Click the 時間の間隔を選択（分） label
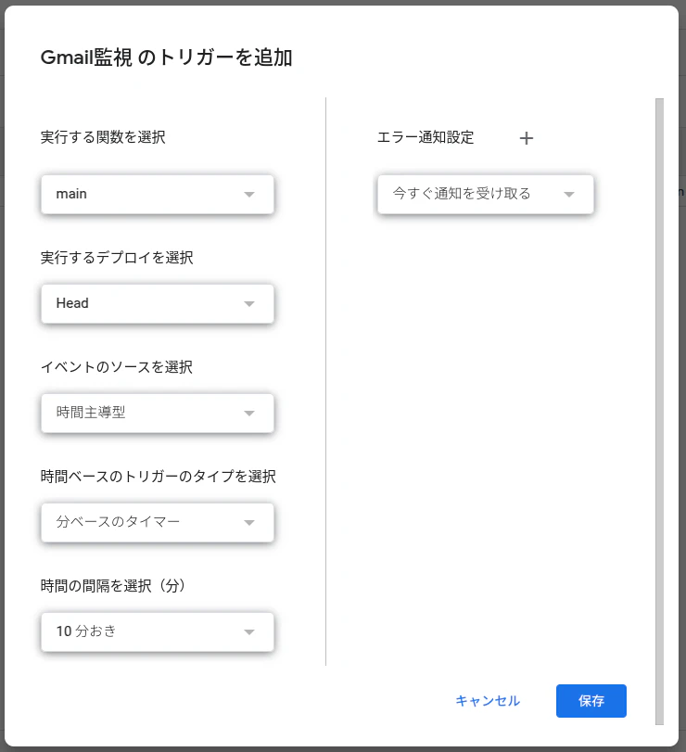The height and width of the screenshot is (752, 686). (113, 586)
